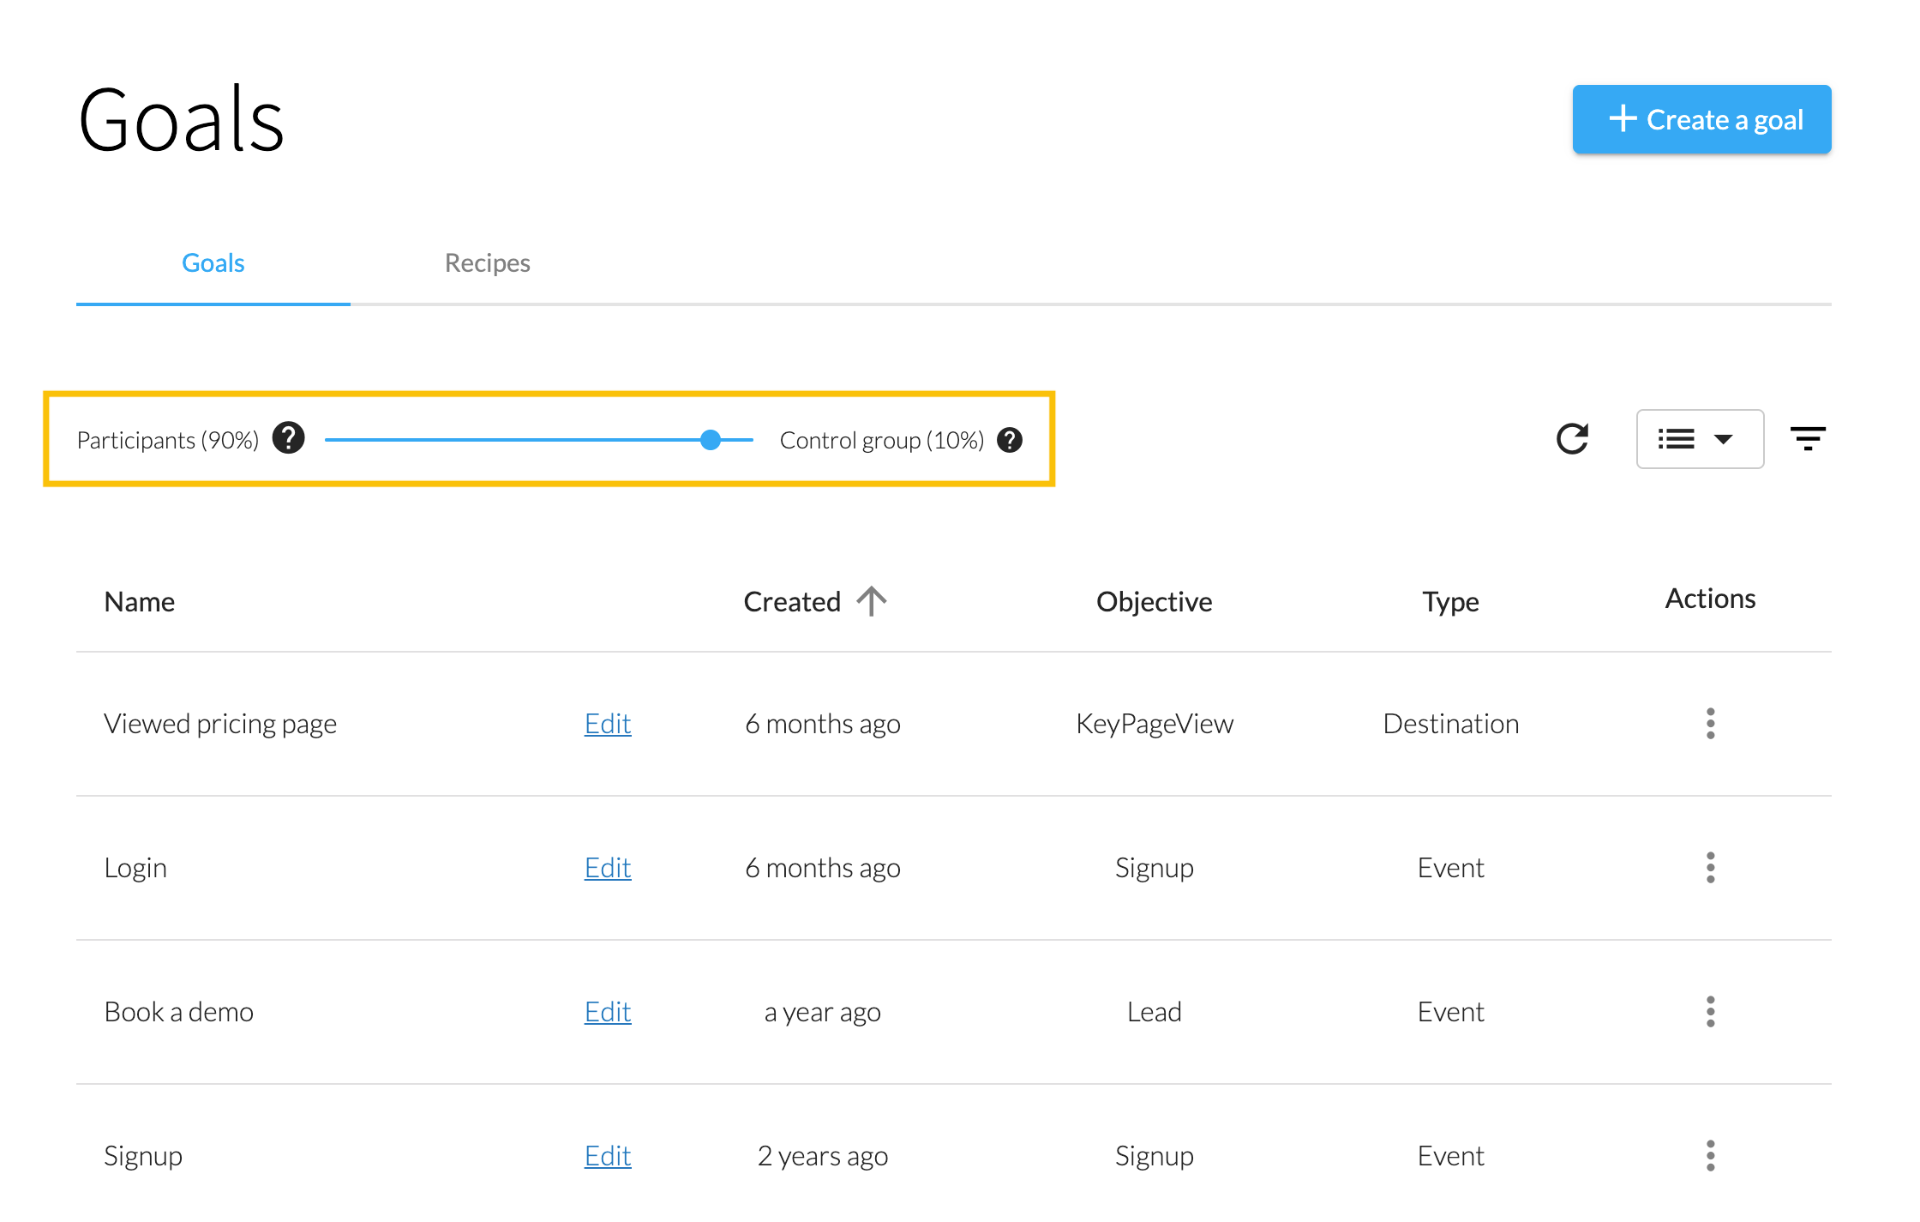
Task: Open the filter list icon
Action: (1808, 439)
